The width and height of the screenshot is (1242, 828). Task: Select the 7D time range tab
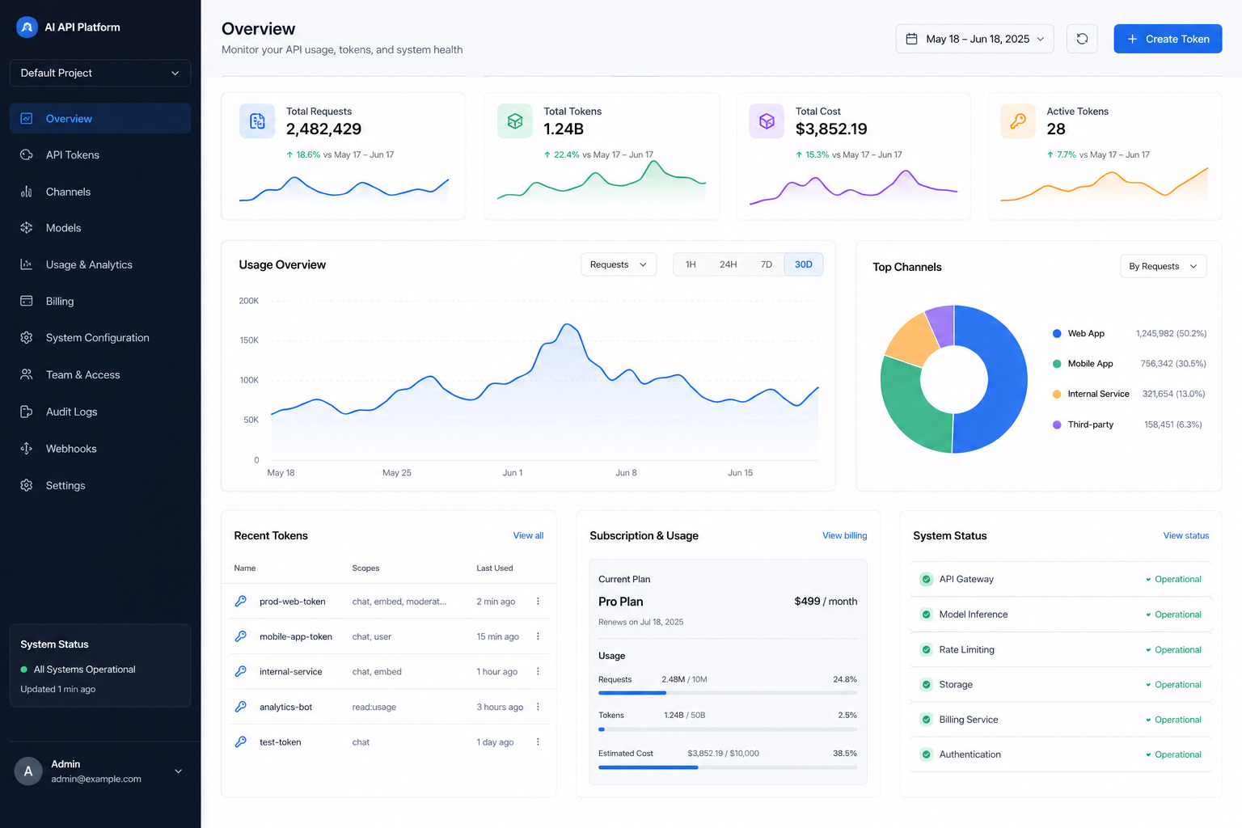pyautogui.click(x=767, y=264)
